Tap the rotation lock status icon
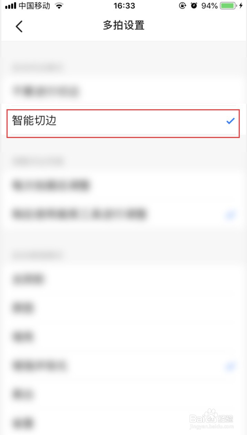Image resolution: width=247 pixels, height=435 pixels. pyautogui.click(x=182, y=6)
